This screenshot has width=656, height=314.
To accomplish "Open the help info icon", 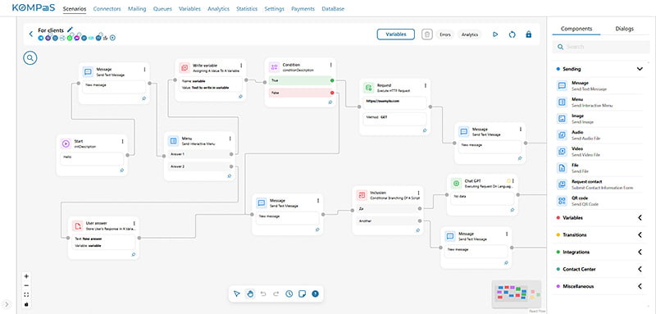I will pos(315,294).
